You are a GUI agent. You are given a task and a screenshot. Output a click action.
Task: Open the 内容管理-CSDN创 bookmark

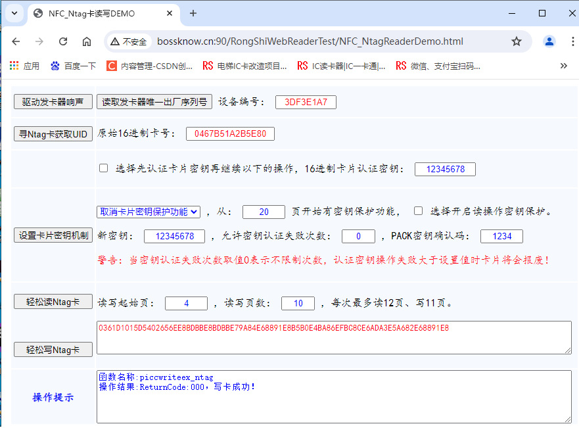point(150,66)
